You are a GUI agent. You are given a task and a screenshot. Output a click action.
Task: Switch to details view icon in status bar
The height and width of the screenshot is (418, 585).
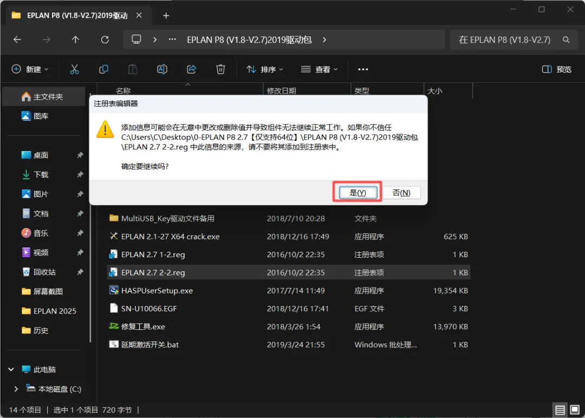pos(560,410)
